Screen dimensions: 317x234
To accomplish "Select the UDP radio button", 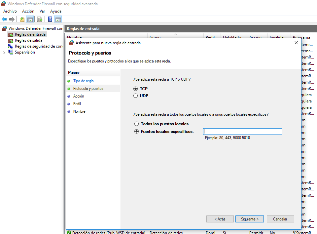I will [135, 96].
